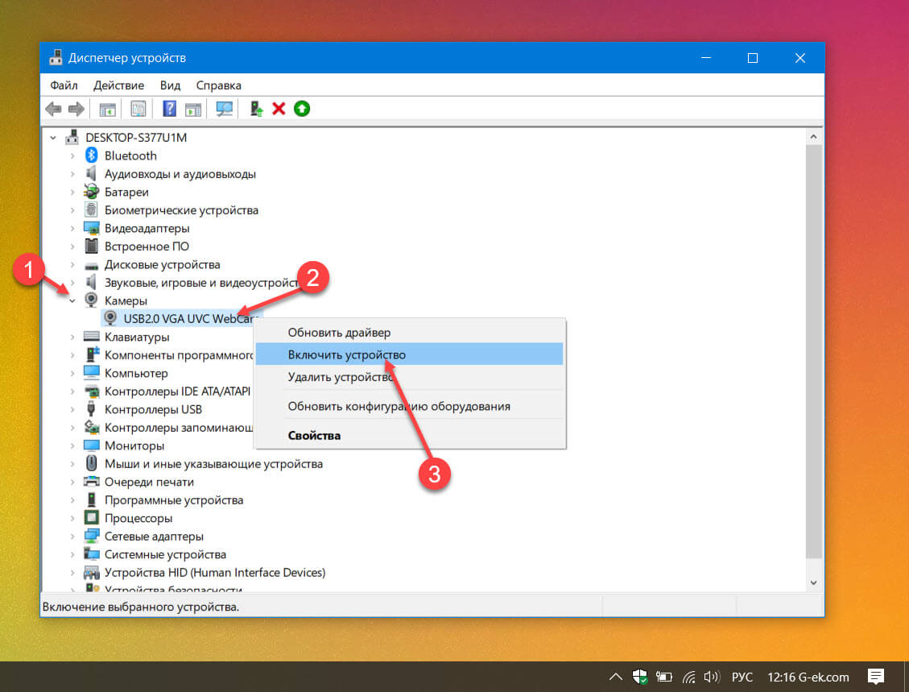Select the Мониторы monitor icon
Image resolution: width=909 pixels, height=692 pixels.
(x=91, y=445)
